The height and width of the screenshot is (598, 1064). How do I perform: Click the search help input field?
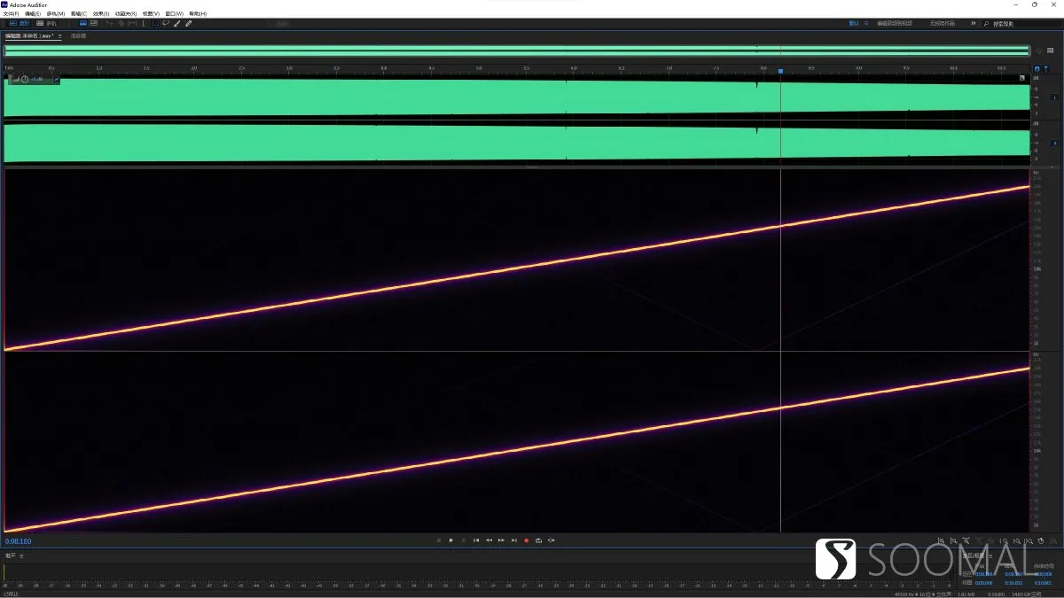click(1022, 23)
